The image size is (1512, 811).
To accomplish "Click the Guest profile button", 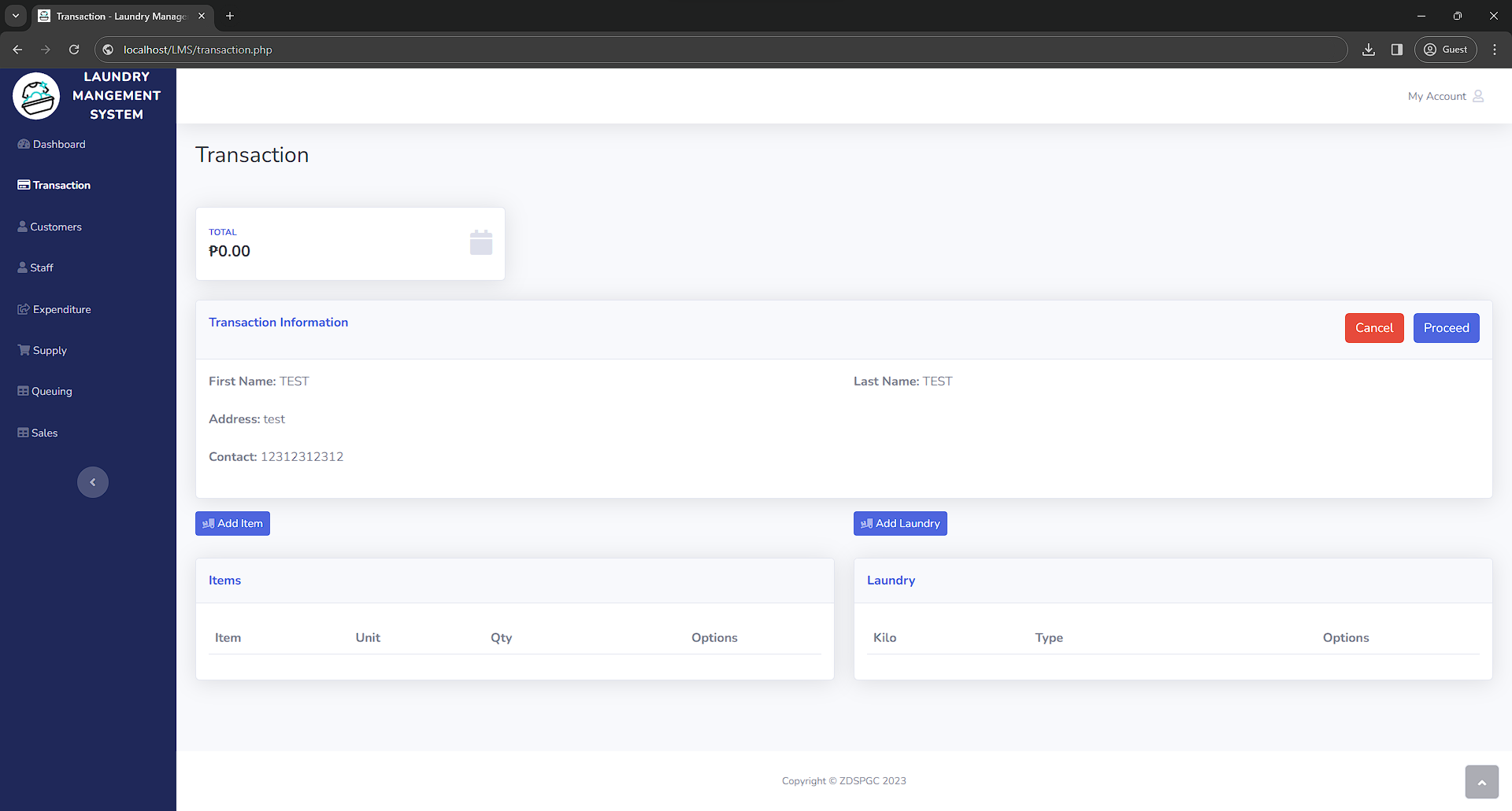I will pyautogui.click(x=1446, y=50).
